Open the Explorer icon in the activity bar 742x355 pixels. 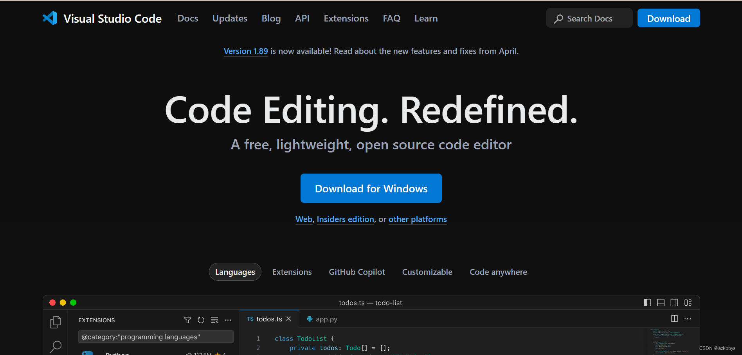55,322
